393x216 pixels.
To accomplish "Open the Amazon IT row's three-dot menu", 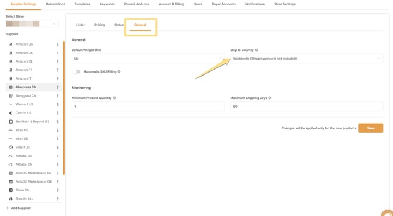I will coord(57,78).
